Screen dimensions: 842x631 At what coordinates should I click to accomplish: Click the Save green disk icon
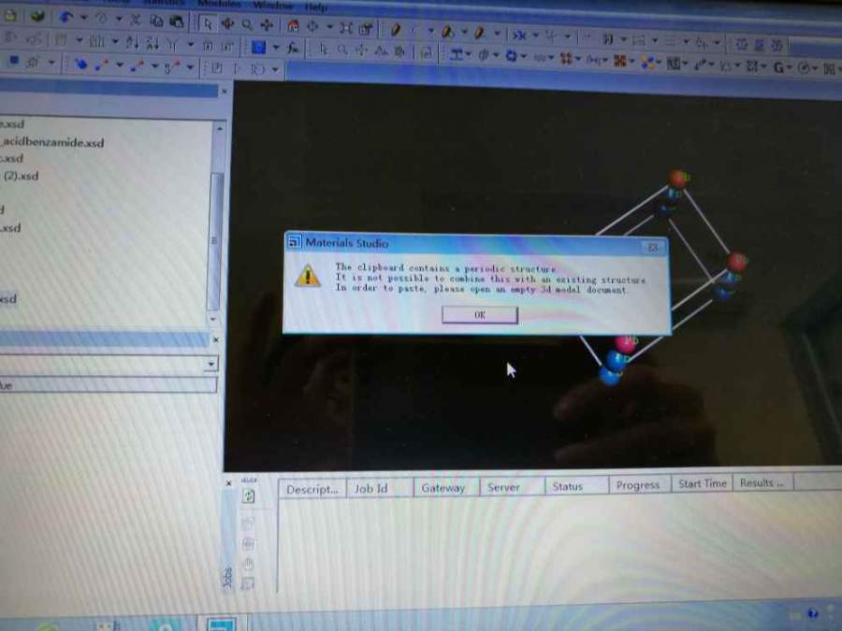point(37,16)
